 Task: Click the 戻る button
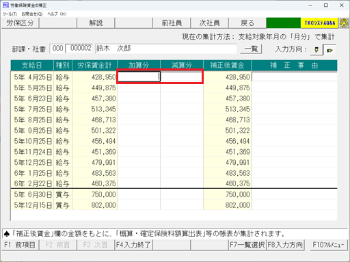[247, 23]
